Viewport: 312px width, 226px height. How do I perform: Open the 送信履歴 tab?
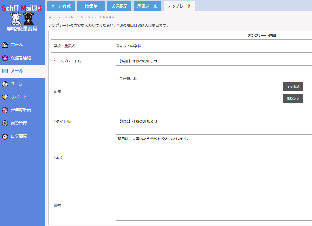119,6
